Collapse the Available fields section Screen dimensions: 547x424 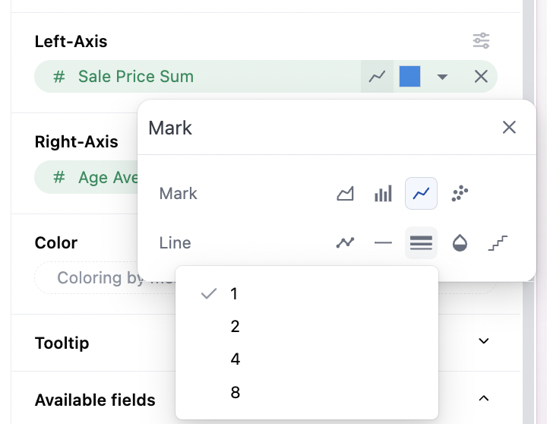[x=484, y=398]
